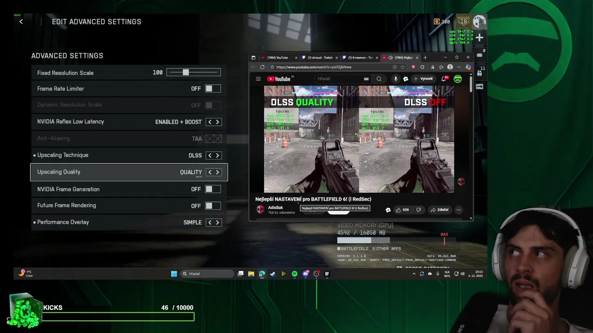Screen dimensions: 593x333
Task: Click right arrow for Performance Overlay
Action: coord(217,222)
